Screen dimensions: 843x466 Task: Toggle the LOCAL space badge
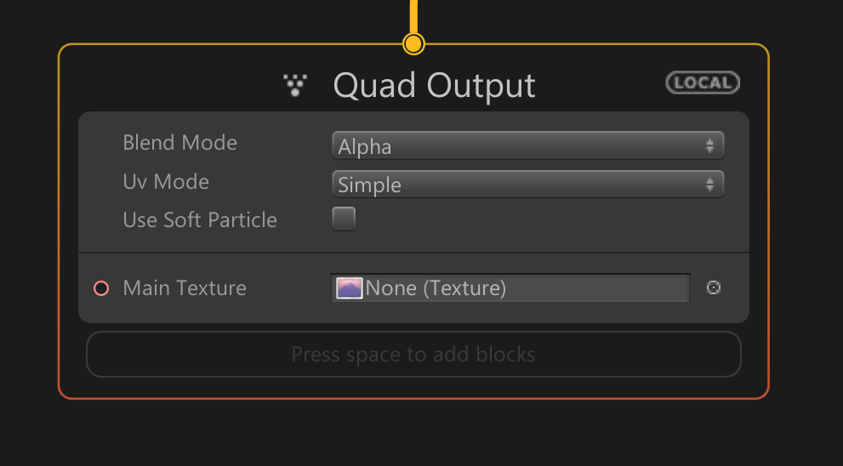[x=703, y=82]
